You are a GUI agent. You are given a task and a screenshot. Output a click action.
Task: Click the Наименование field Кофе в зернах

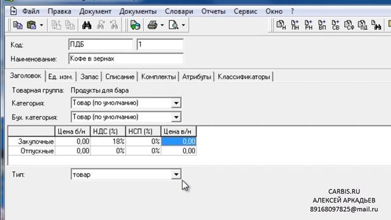(126, 59)
